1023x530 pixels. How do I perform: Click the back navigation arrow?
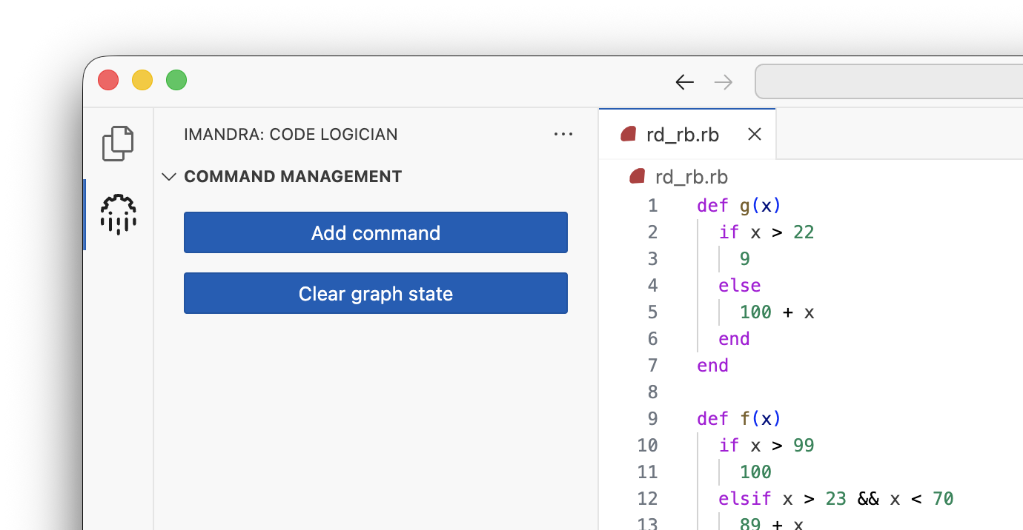pos(684,81)
